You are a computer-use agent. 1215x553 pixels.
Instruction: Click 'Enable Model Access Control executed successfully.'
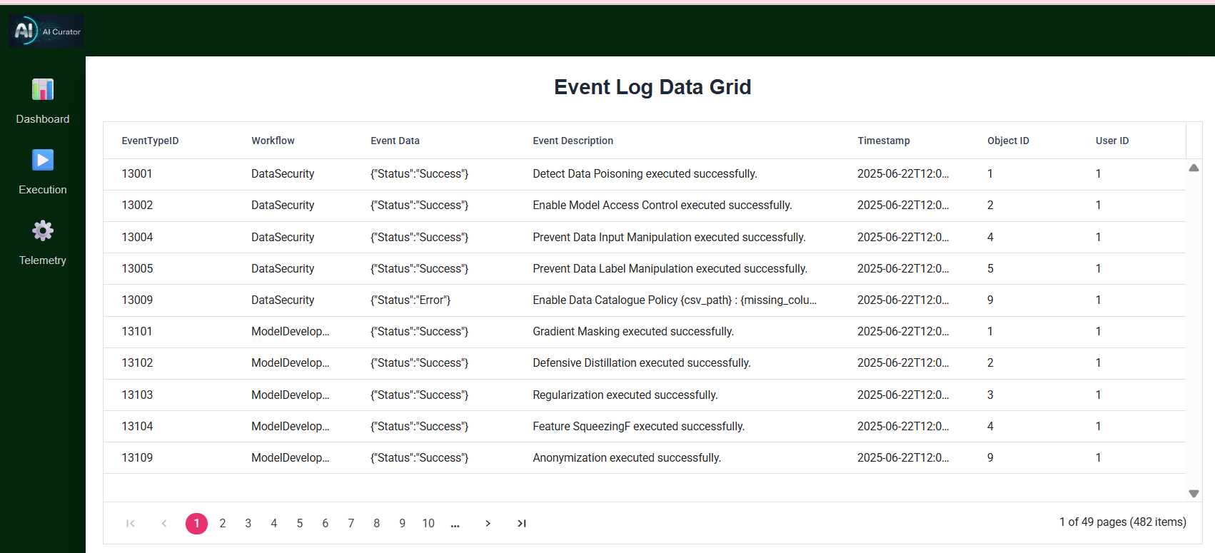coord(662,205)
